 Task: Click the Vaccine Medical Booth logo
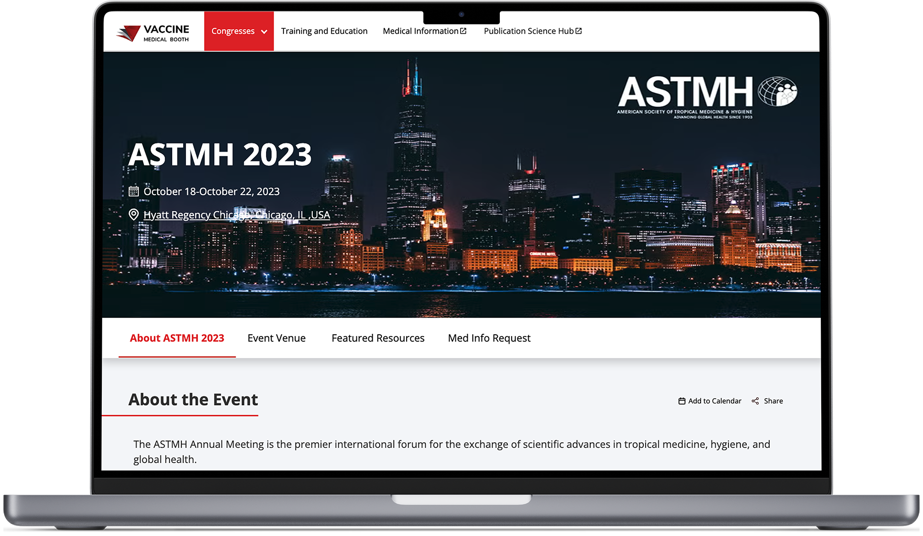tap(153, 33)
